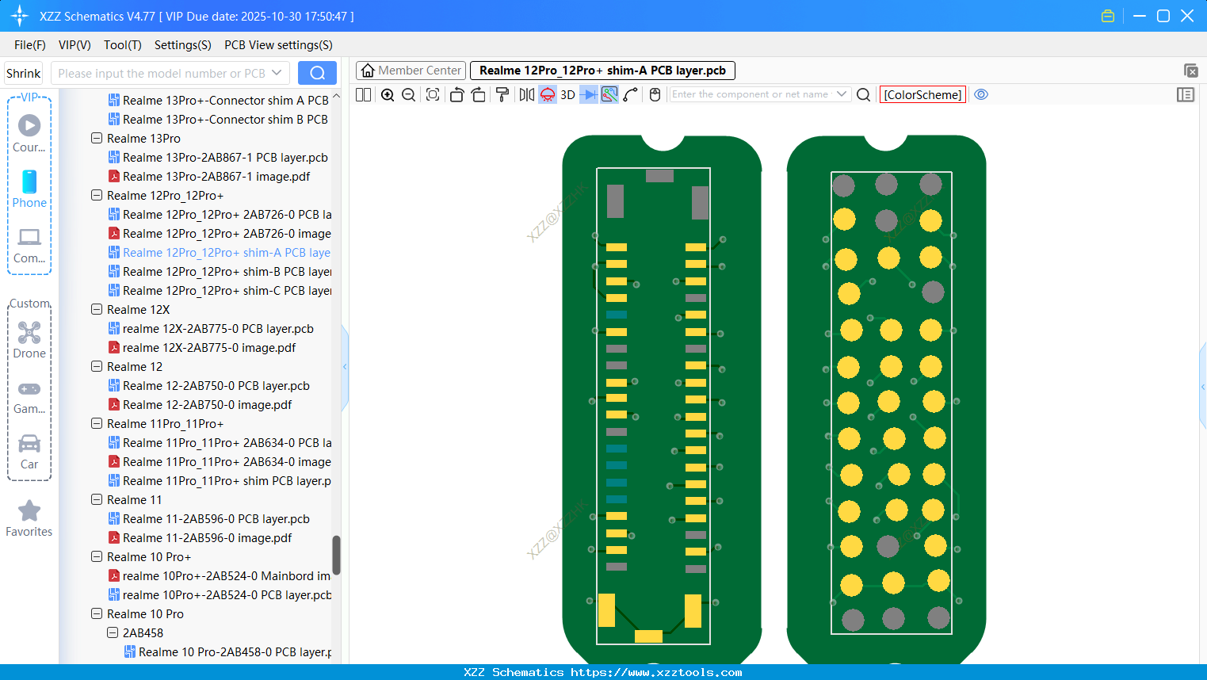1207x680 pixels.
Task: Open the PCB View settings(S) menu
Action: [x=277, y=45]
